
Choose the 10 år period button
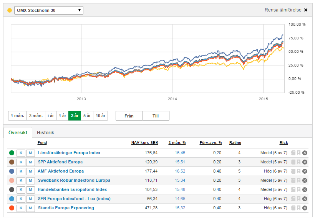[101, 116]
